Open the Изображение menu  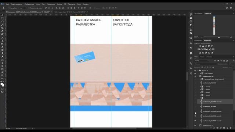29,4
